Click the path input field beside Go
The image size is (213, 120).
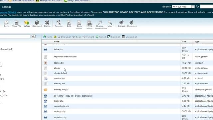pos(15,36)
